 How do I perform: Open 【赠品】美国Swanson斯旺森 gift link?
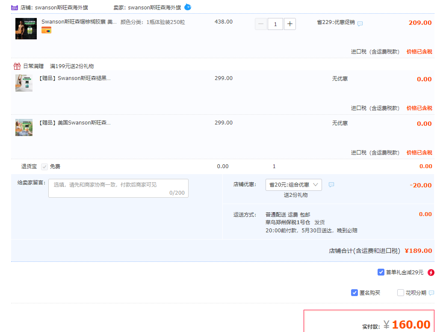(x=74, y=122)
